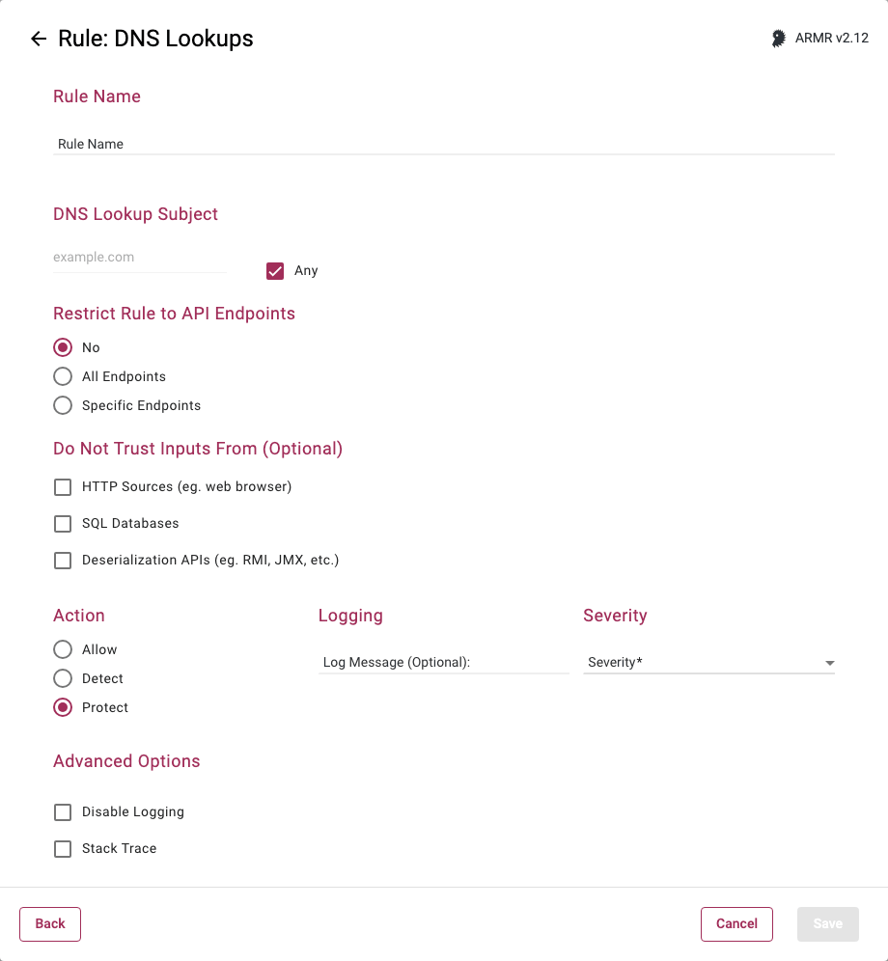Select All Endpoints radio button
Viewport: 888px width, 961px height.
tap(63, 376)
